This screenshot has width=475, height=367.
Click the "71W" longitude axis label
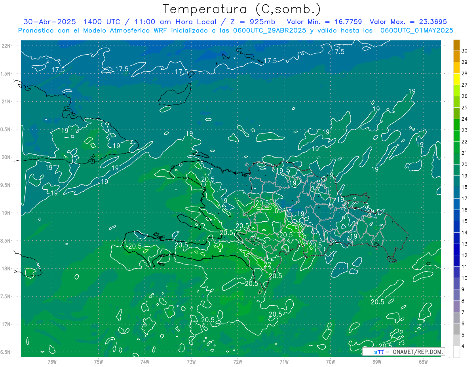(x=284, y=361)
